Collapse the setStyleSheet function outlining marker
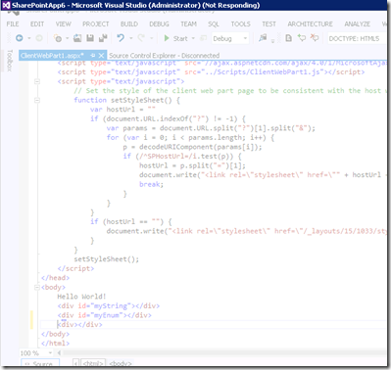 [37, 100]
